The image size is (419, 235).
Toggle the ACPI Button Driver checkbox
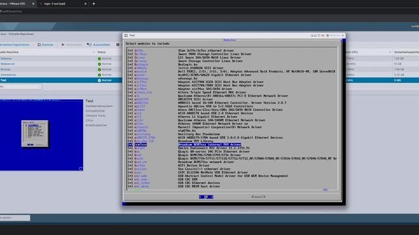click(x=130, y=165)
